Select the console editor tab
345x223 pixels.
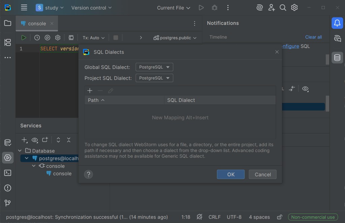37,24
